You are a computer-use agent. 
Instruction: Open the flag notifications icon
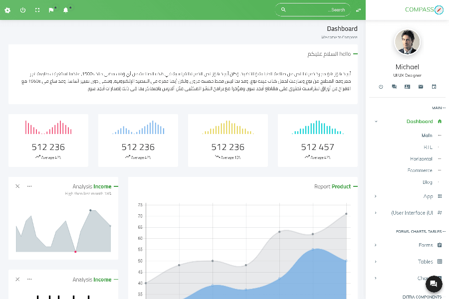pyautogui.click(x=51, y=10)
